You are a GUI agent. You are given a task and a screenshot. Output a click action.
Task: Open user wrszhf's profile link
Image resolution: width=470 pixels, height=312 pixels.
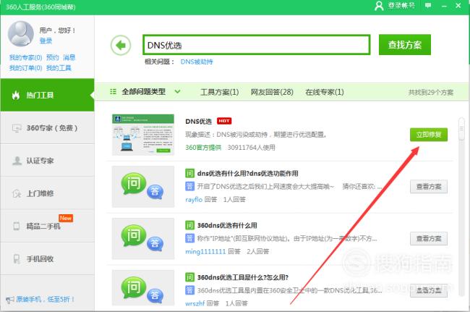point(195,303)
